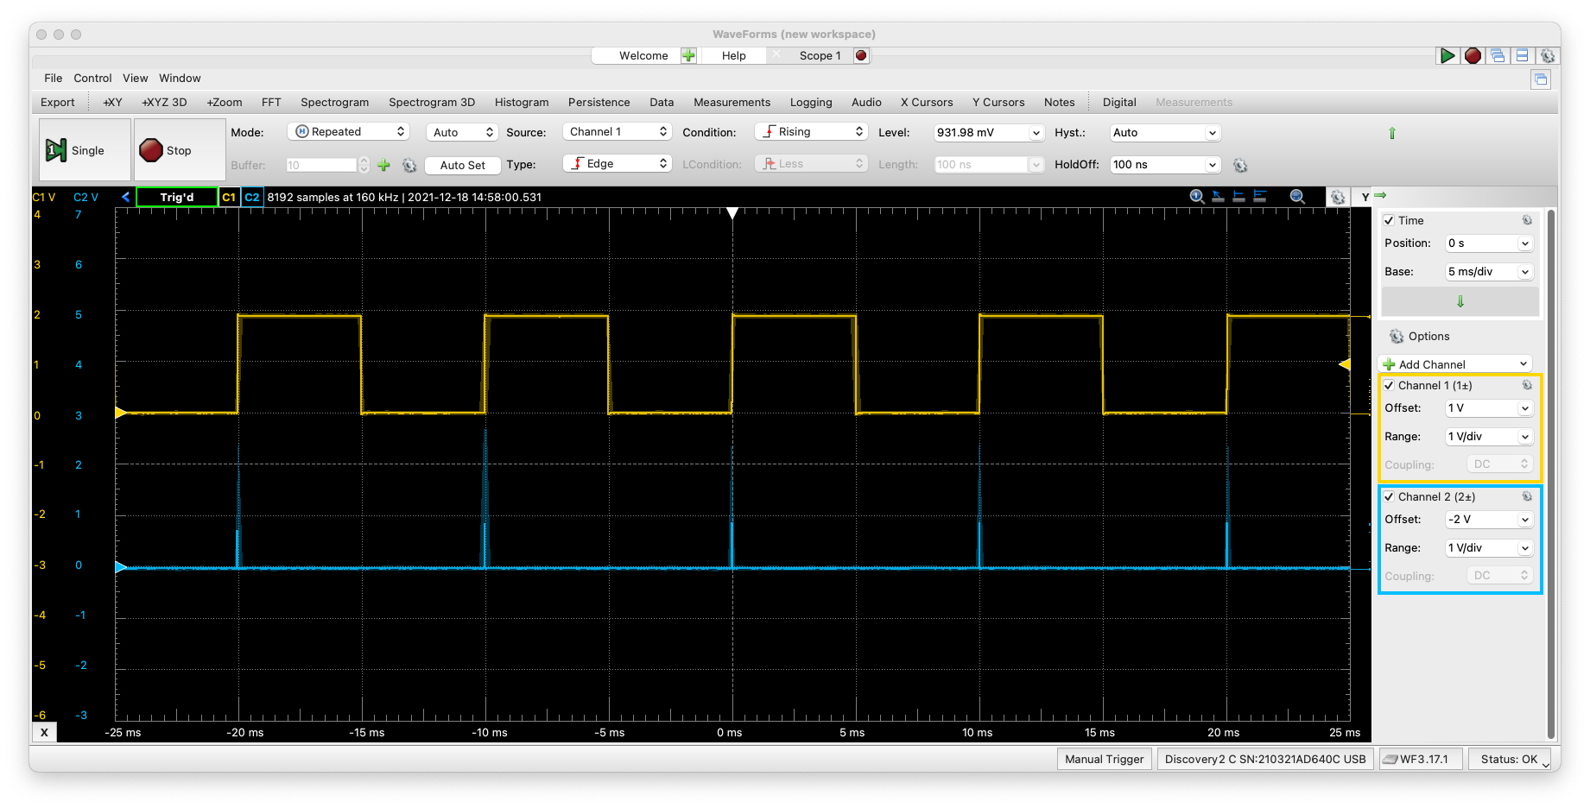Screen dimensions: 1590x808
Task: Open X Cursors
Action: click(x=927, y=102)
